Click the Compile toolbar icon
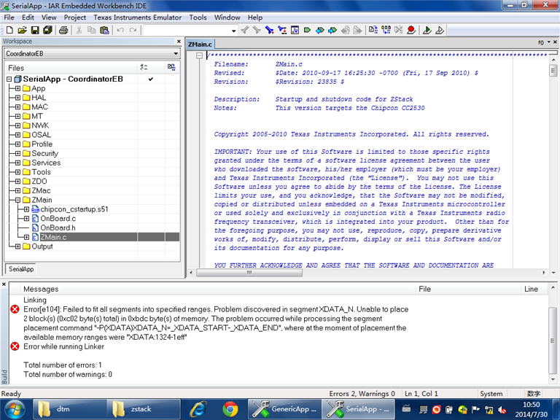The width and height of the screenshot is (560, 420). coord(373,31)
